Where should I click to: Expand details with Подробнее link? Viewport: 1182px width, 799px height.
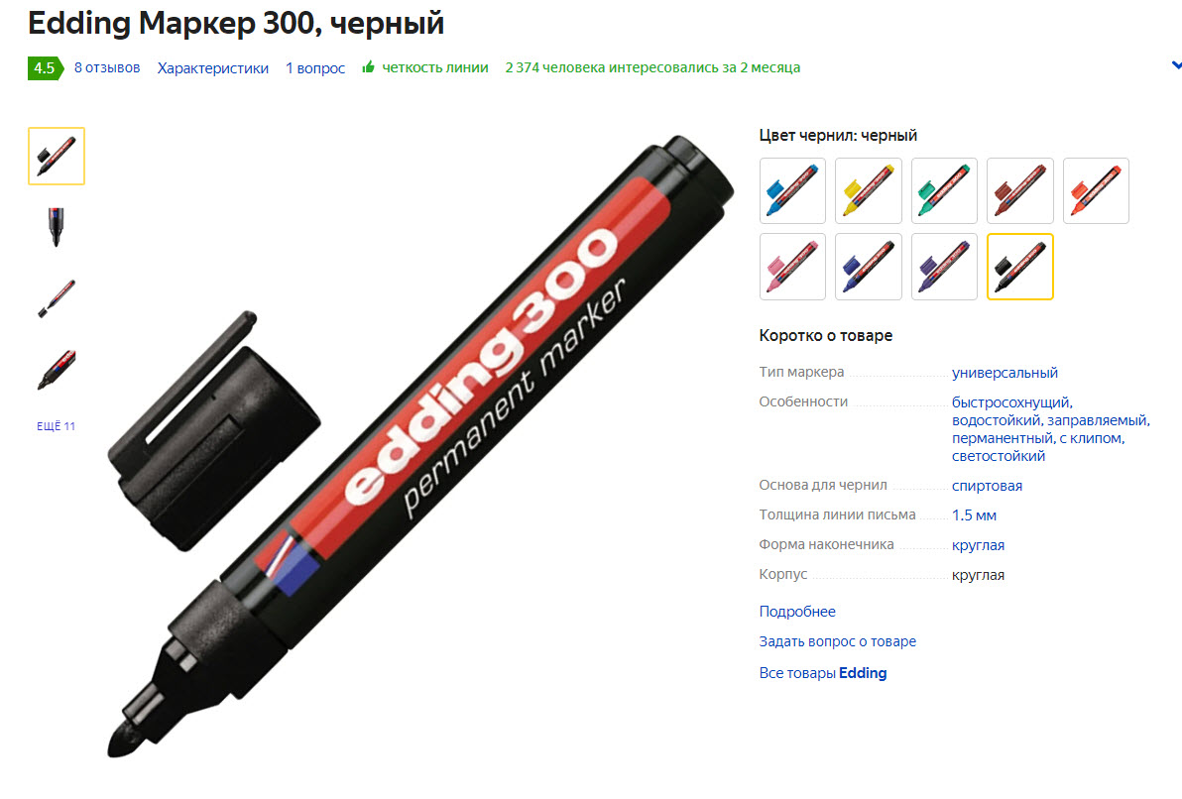click(x=797, y=612)
